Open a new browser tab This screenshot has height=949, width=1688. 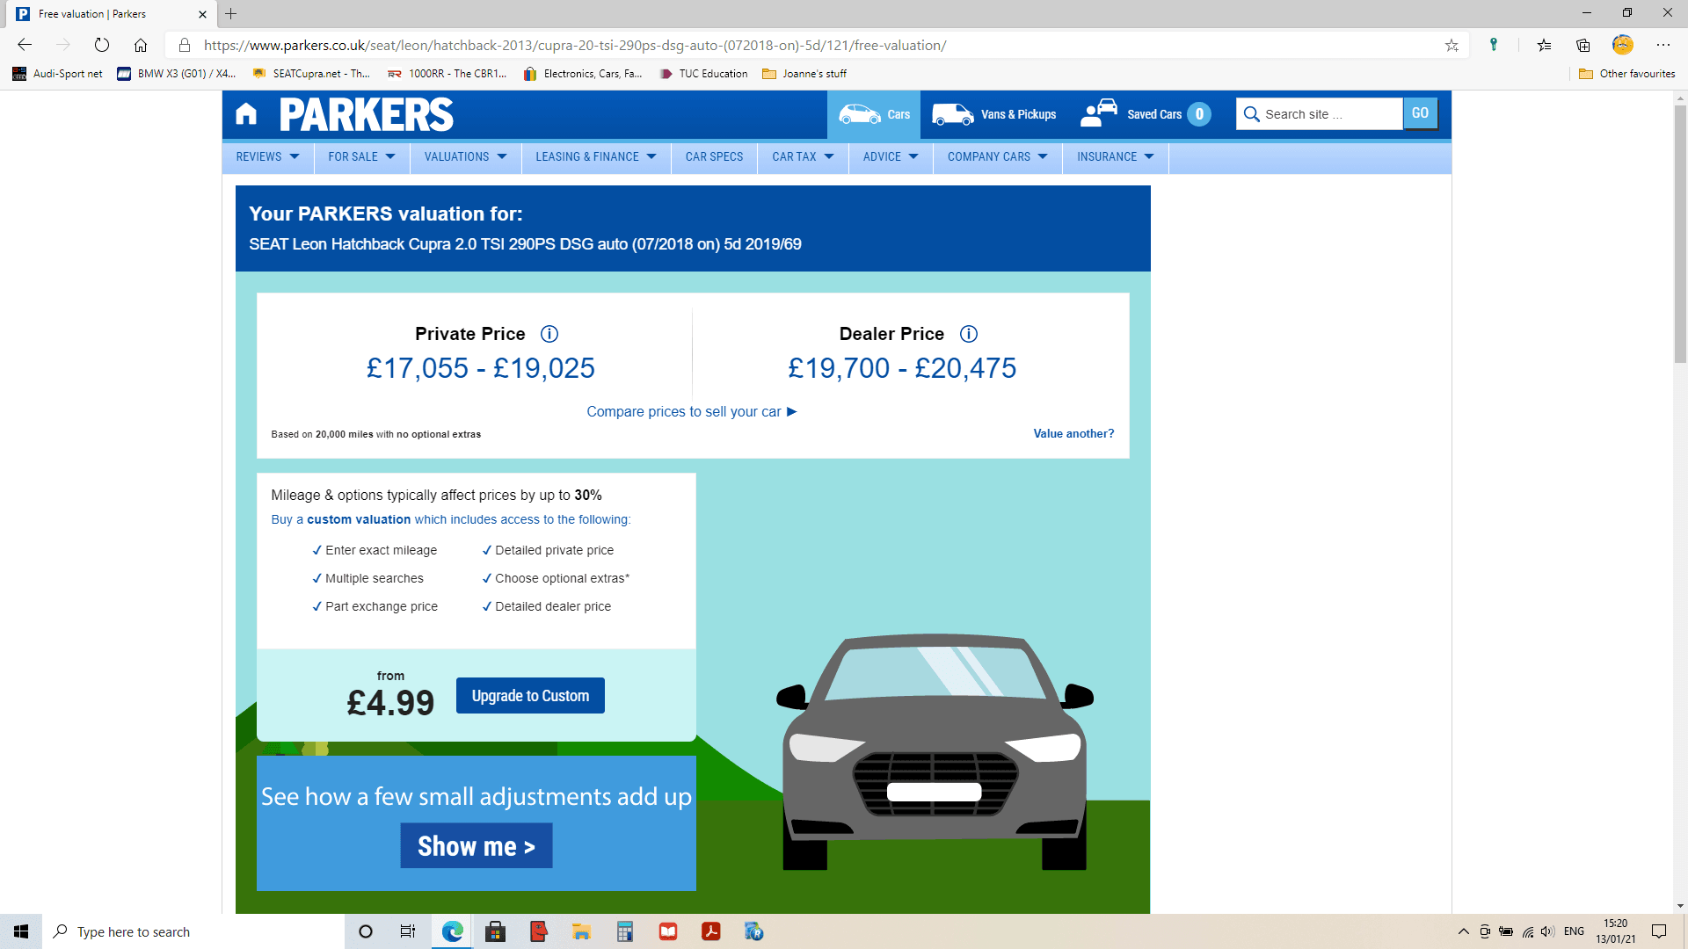[231, 14]
